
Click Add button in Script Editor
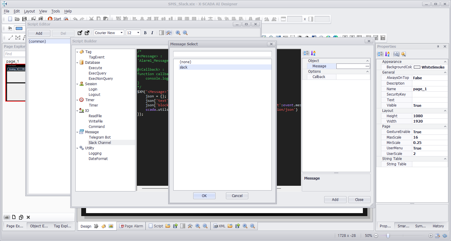click(x=39, y=33)
